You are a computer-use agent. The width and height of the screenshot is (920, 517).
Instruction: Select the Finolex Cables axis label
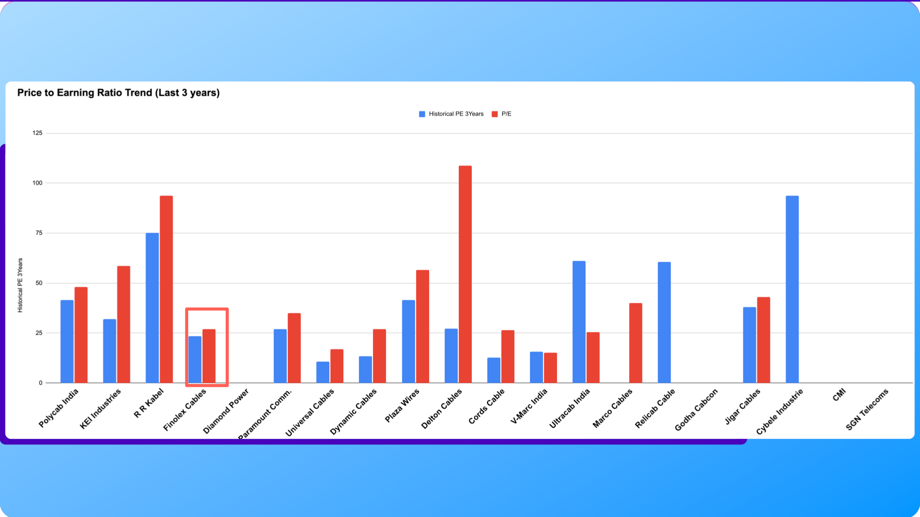[185, 410]
